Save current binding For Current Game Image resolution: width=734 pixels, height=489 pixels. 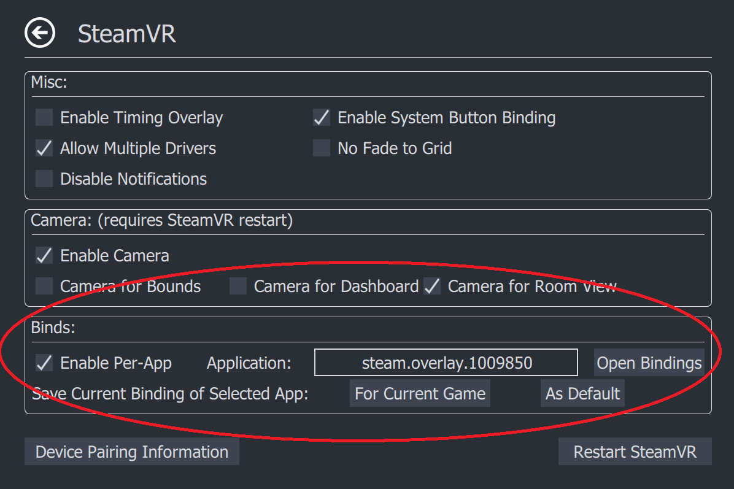point(420,393)
